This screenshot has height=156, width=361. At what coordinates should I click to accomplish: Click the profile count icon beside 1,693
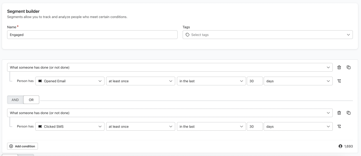340,146
